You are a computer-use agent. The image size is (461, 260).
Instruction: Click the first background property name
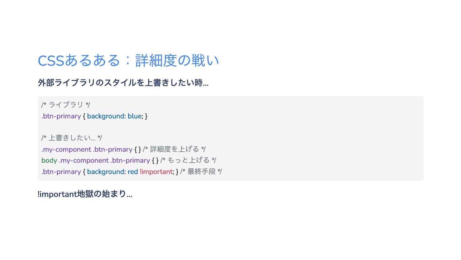[106, 116]
